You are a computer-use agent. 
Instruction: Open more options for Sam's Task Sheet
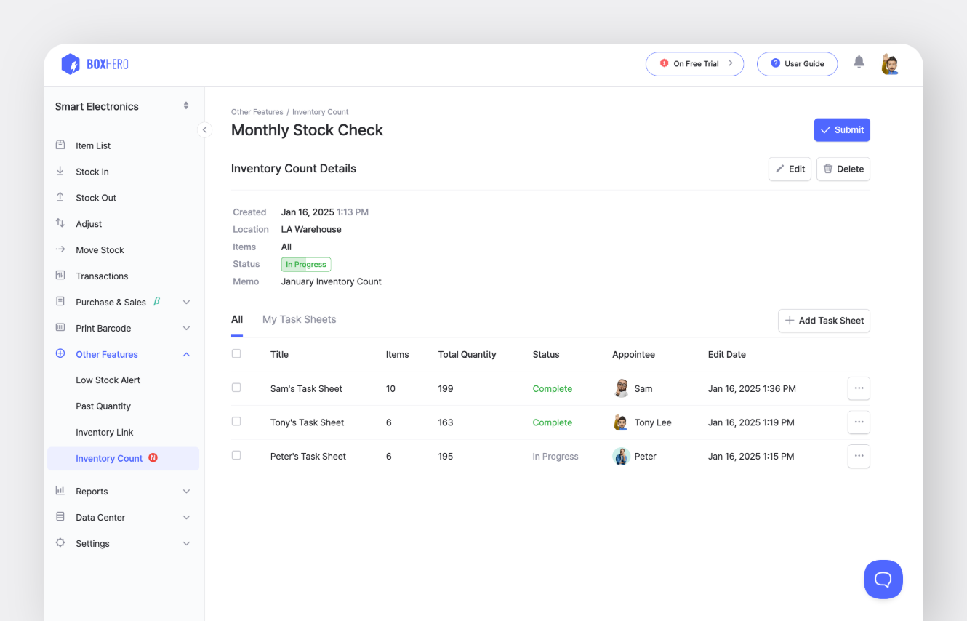(859, 388)
